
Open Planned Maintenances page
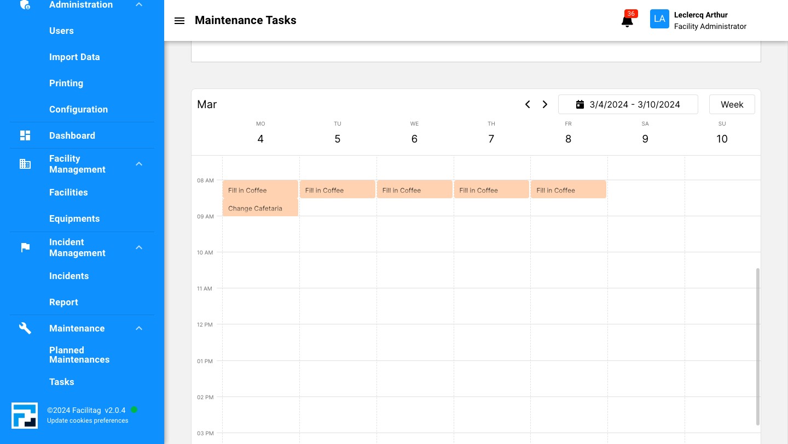pos(79,355)
